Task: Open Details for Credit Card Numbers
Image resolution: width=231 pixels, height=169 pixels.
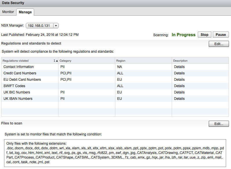Action: click(179, 73)
